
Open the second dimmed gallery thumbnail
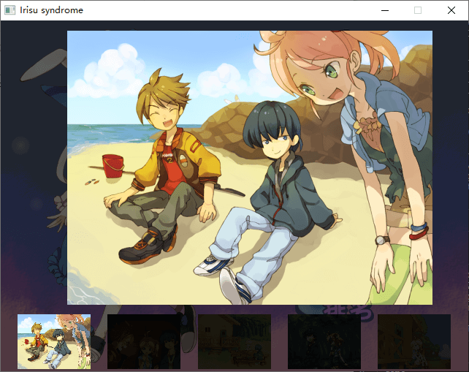[144, 341]
